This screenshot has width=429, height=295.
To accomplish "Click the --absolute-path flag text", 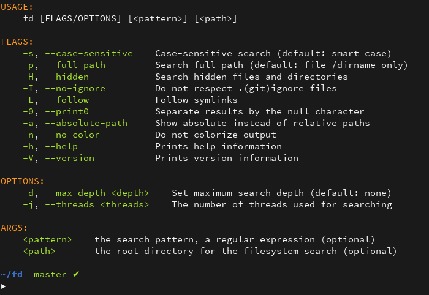I will click(86, 124).
